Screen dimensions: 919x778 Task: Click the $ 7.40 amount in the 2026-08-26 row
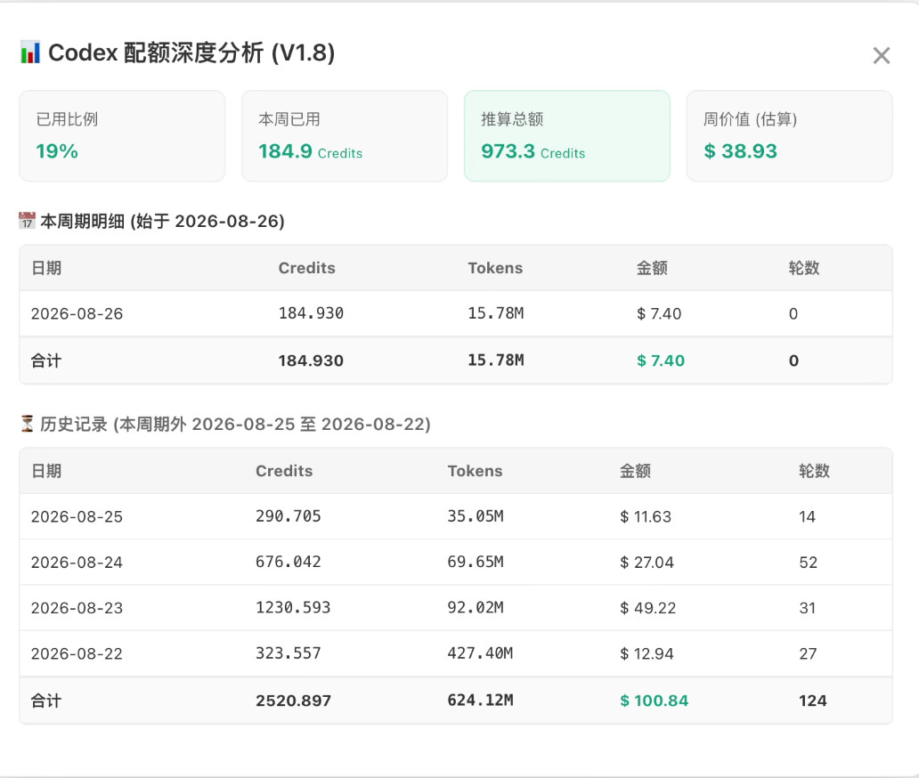click(x=659, y=314)
